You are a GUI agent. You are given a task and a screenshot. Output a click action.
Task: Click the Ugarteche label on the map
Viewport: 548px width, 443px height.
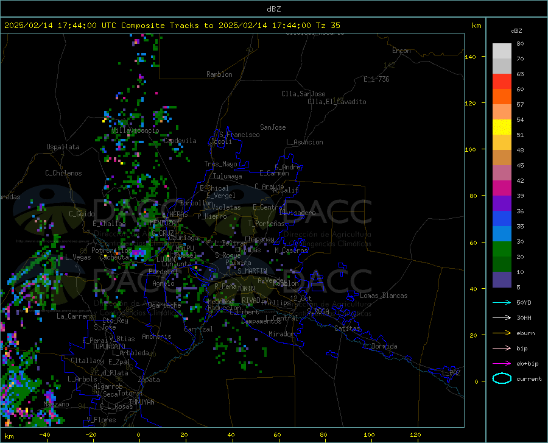pyautogui.click(x=164, y=305)
